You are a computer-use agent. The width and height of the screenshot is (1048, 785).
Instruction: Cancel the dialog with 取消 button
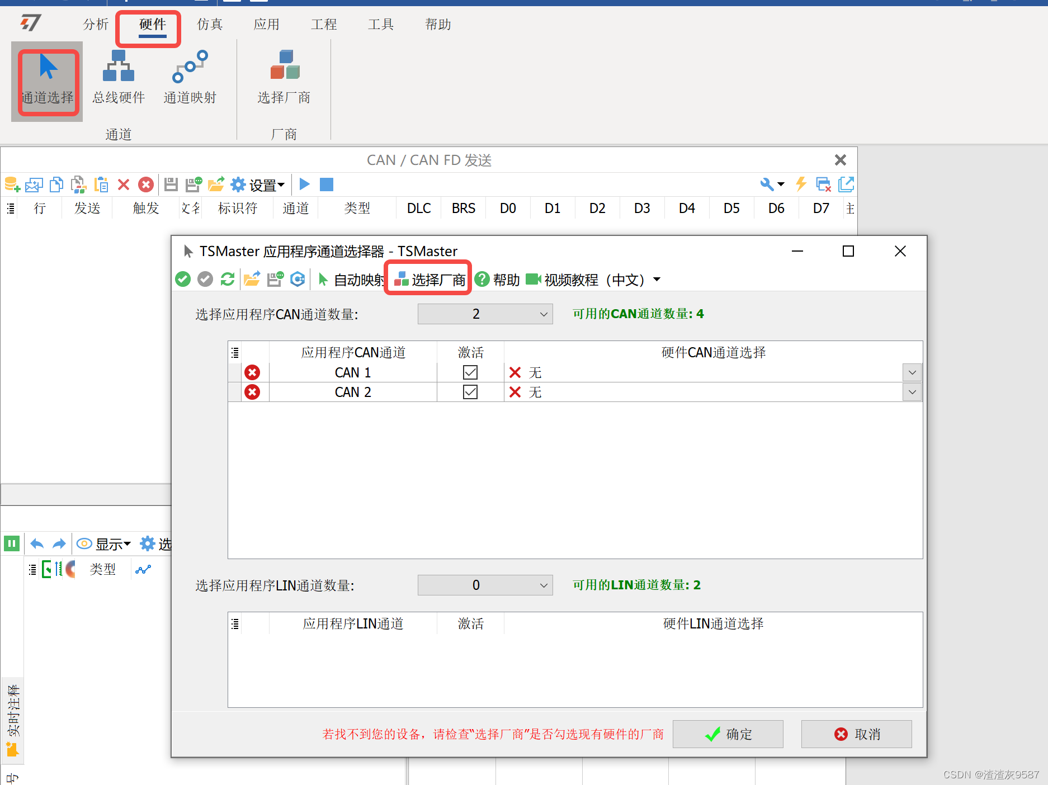(x=856, y=734)
